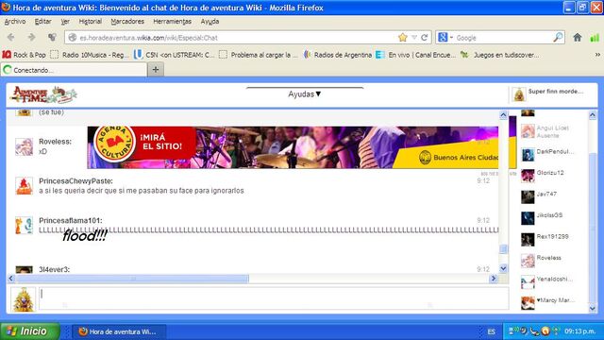604x340 pixels.
Task: Click user list scroll up arrow
Action: [593, 115]
